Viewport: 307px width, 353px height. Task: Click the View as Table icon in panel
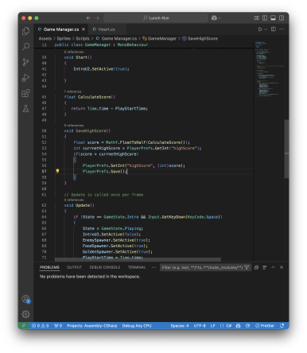click(x=265, y=267)
